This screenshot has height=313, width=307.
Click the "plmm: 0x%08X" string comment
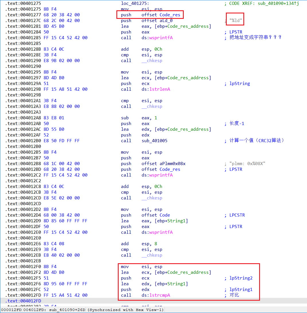[x=247, y=164]
